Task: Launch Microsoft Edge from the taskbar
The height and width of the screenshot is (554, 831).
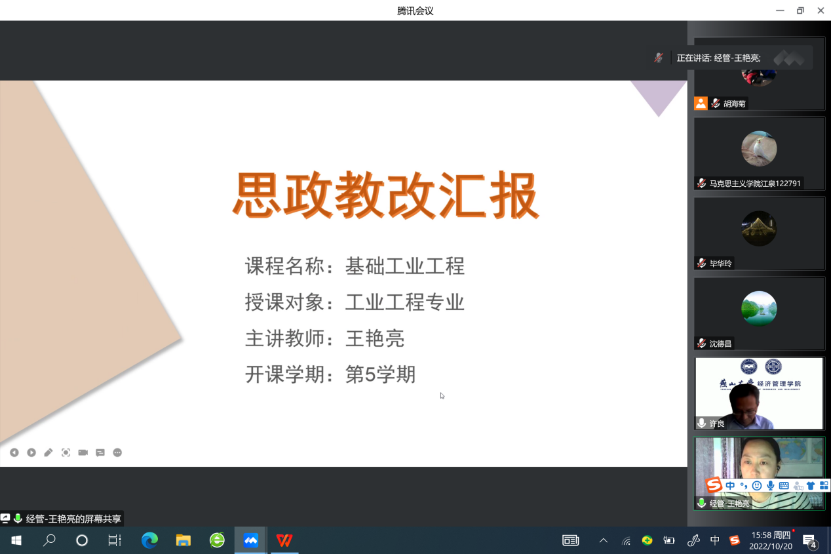Action: coord(150,540)
